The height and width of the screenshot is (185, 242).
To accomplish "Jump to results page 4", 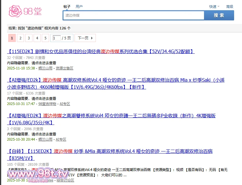I will [37, 38].
